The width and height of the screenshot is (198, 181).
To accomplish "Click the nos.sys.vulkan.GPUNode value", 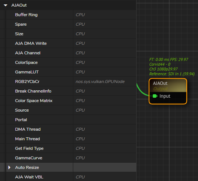I will pos(100,82).
